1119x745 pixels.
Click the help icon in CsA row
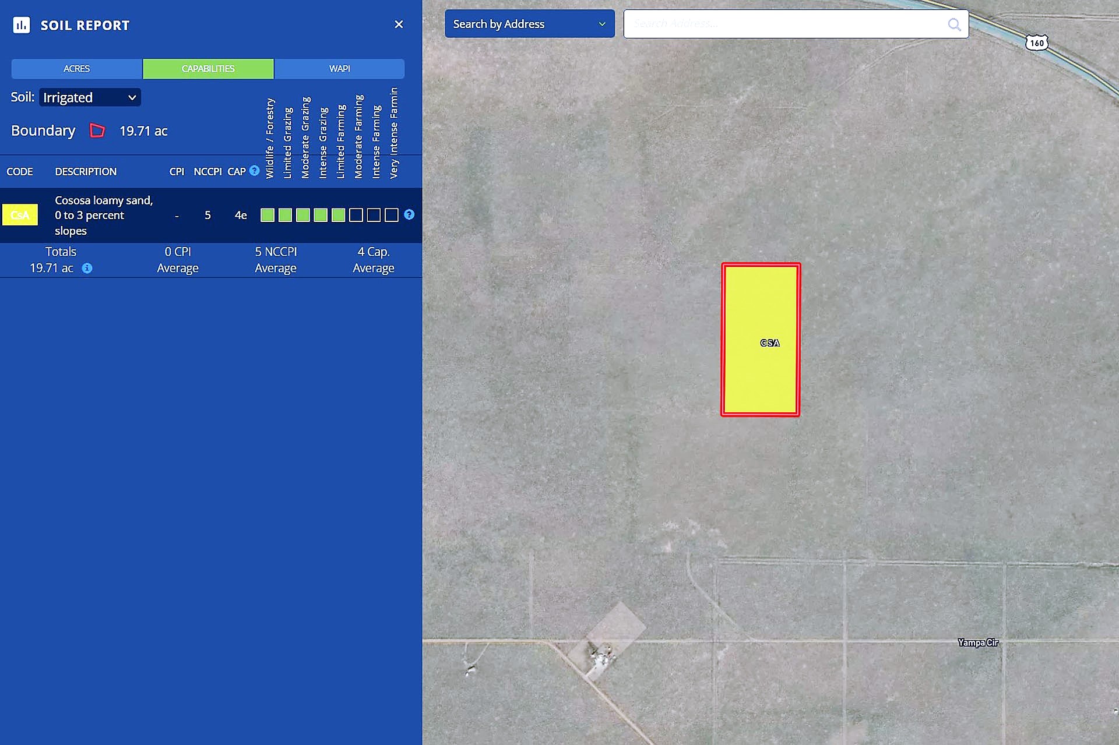[409, 214]
